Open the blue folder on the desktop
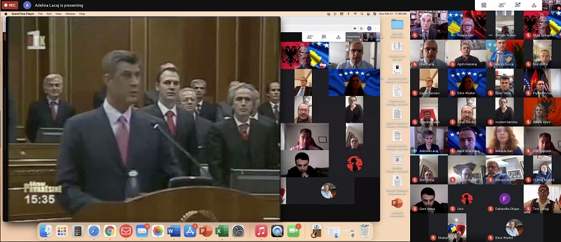The width and height of the screenshot is (561, 242). 397,25
